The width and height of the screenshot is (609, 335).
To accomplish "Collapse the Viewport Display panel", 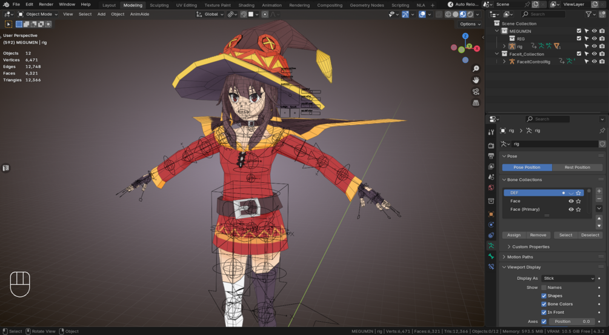I will pos(504,267).
